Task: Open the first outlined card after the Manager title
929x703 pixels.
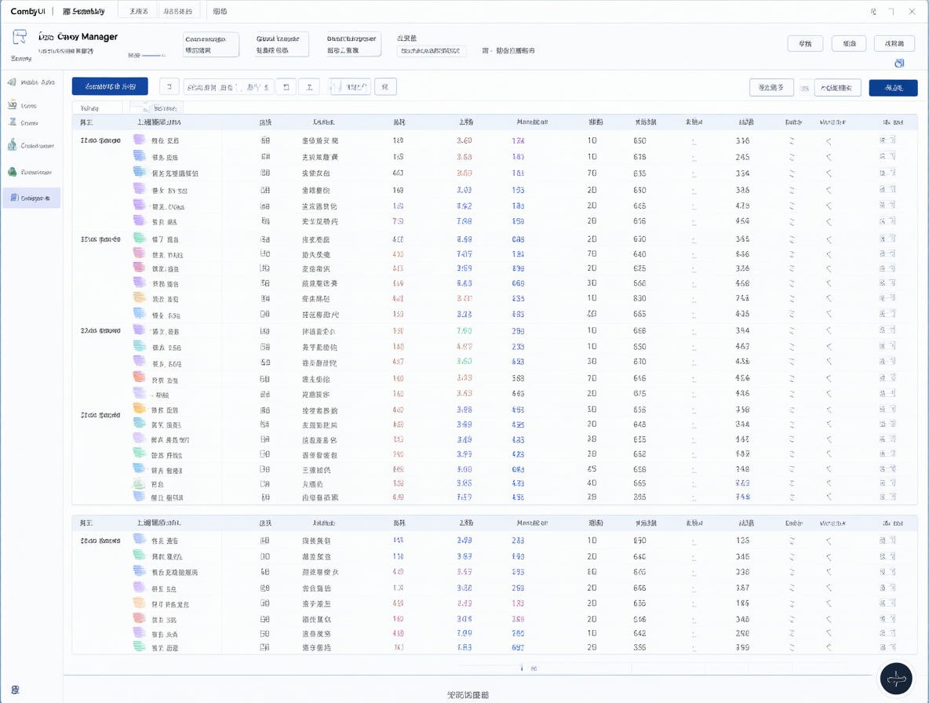Action: pos(212,45)
